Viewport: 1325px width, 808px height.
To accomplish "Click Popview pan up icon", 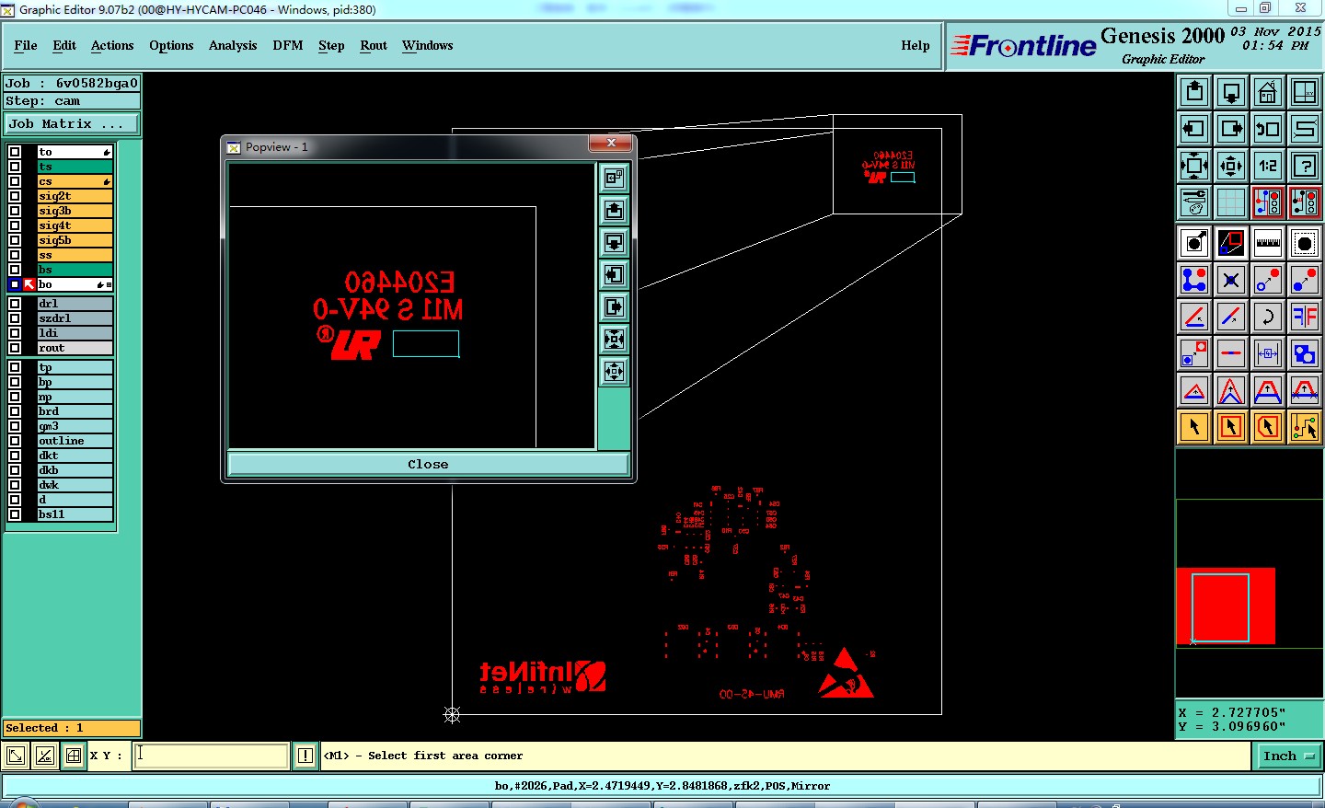I will 614,210.
